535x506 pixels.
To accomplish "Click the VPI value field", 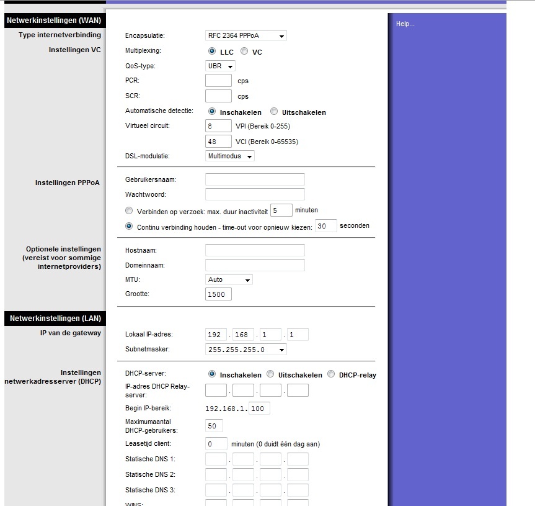I will tap(218, 126).
